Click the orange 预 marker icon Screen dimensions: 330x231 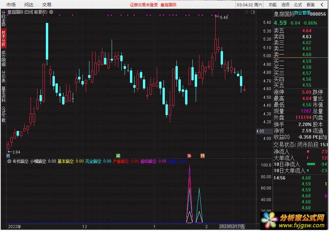[x=202, y=156]
